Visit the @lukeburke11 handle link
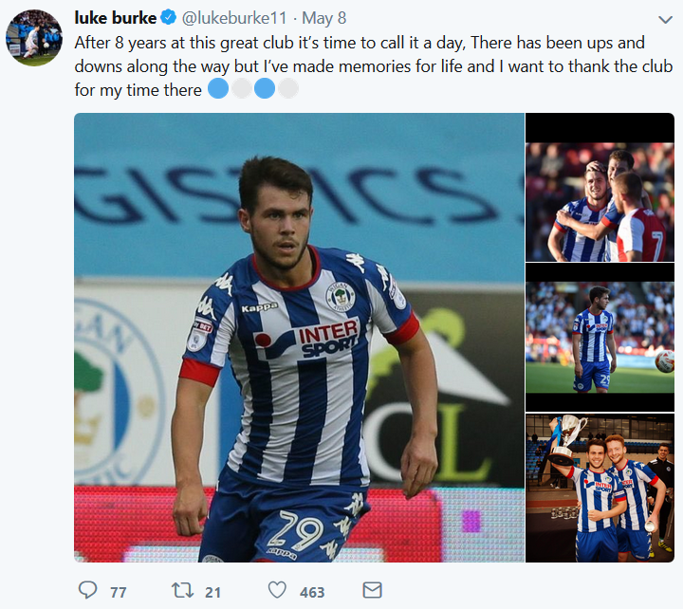 [228, 19]
